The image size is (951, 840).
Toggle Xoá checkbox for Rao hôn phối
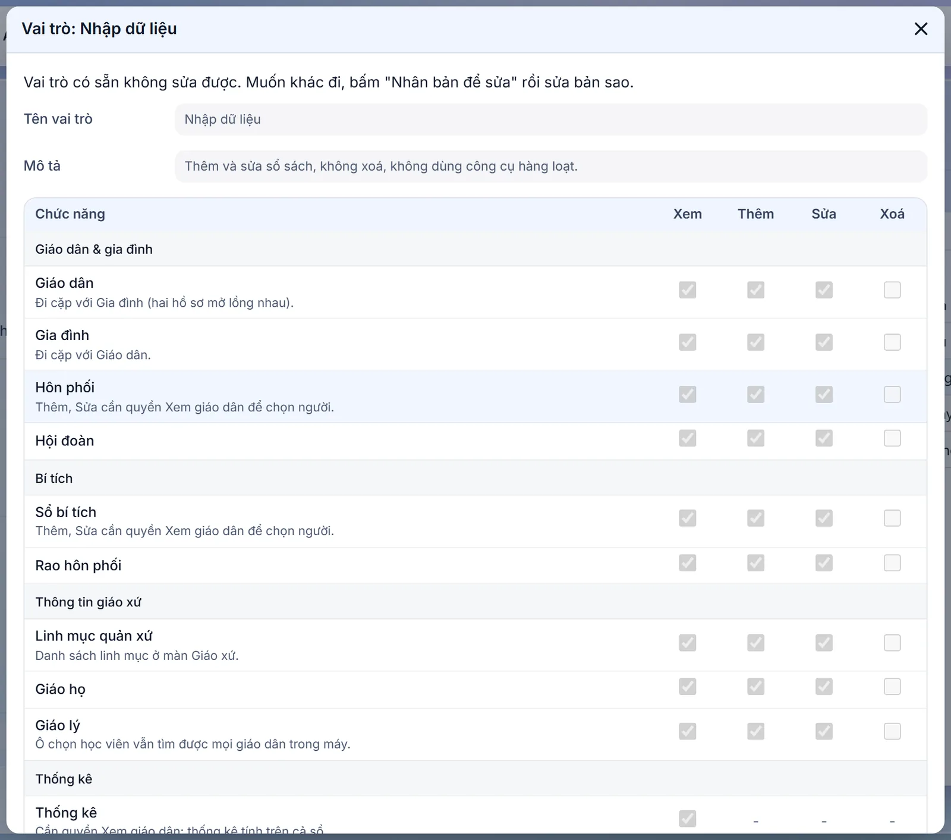892,562
